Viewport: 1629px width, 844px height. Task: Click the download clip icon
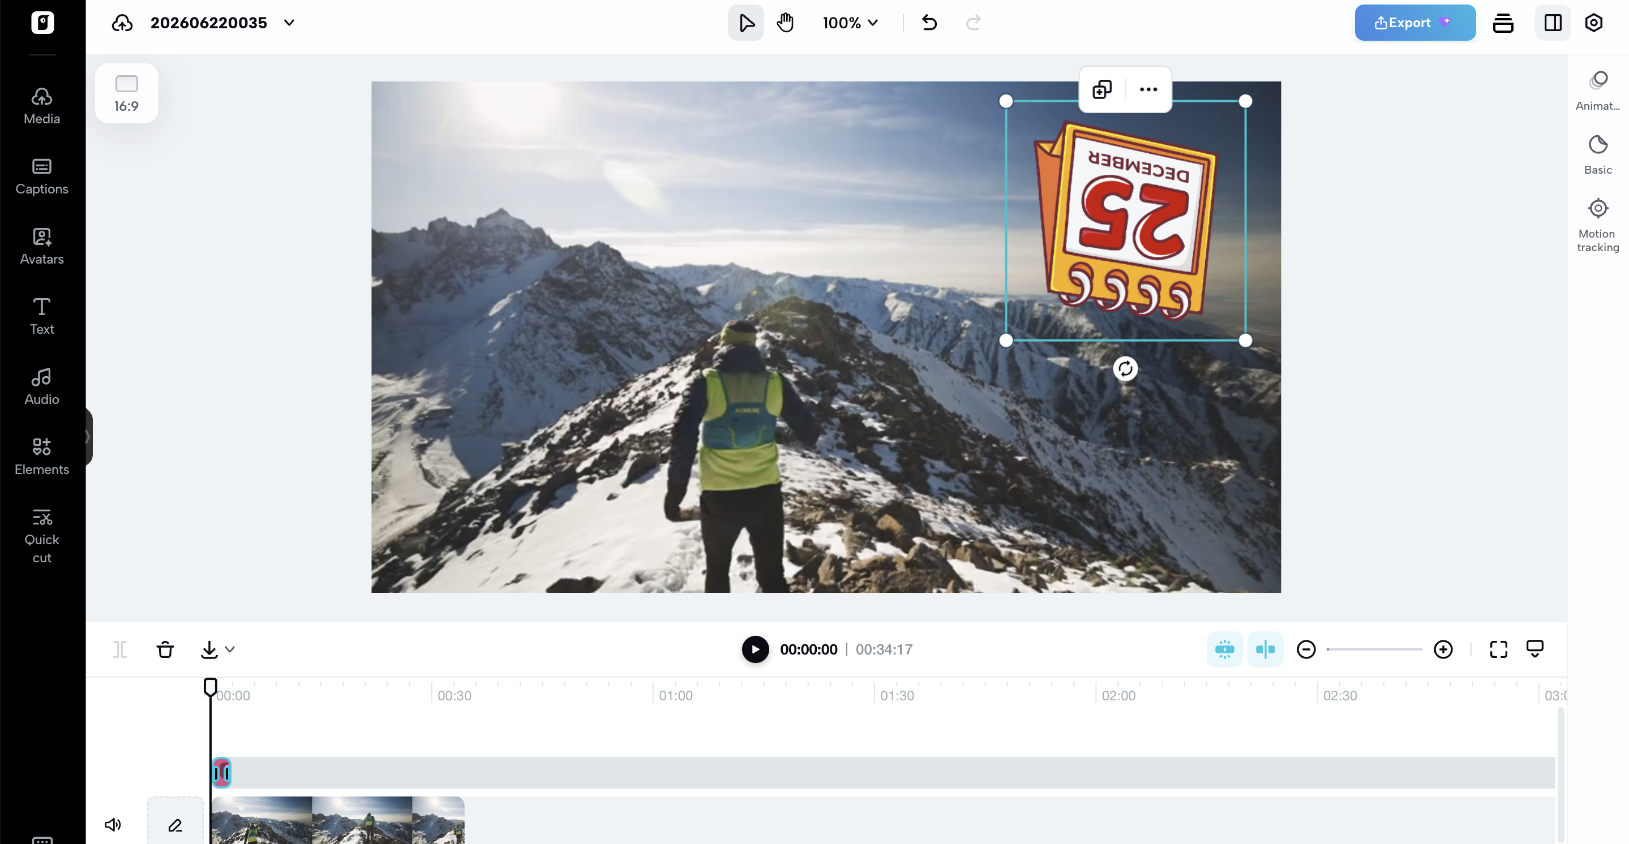click(209, 649)
